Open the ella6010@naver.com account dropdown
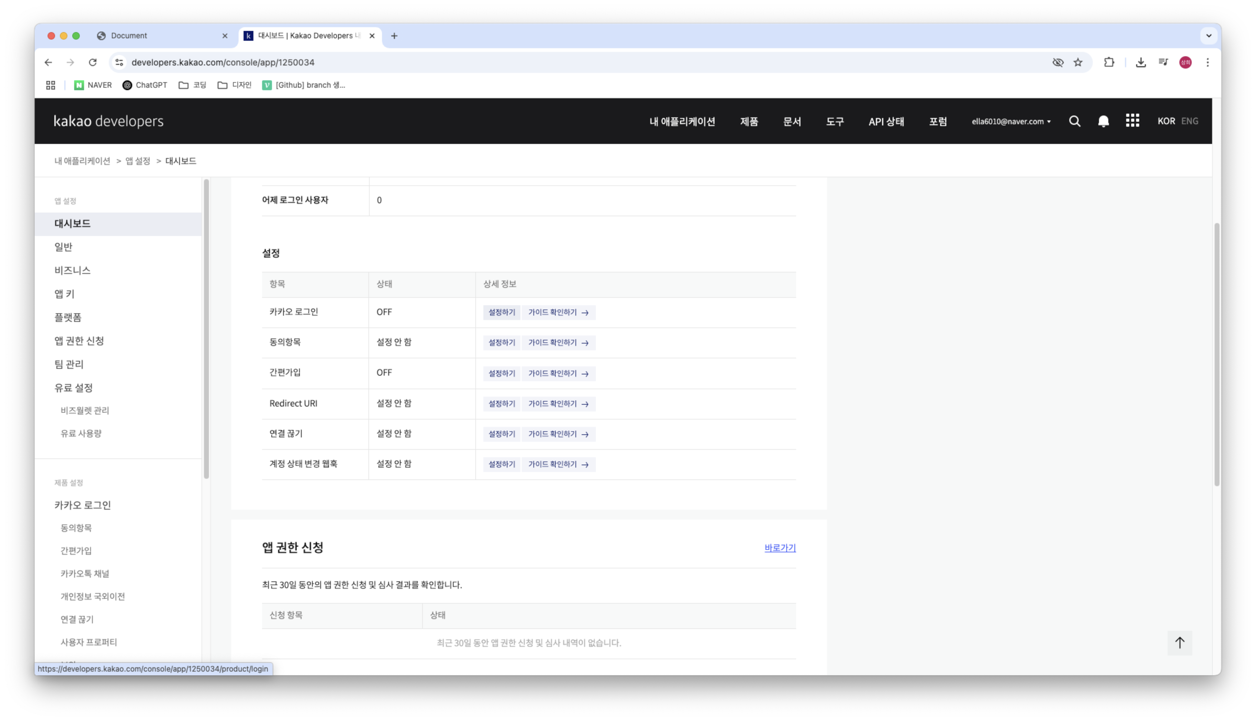The image size is (1256, 721). point(1011,121)
